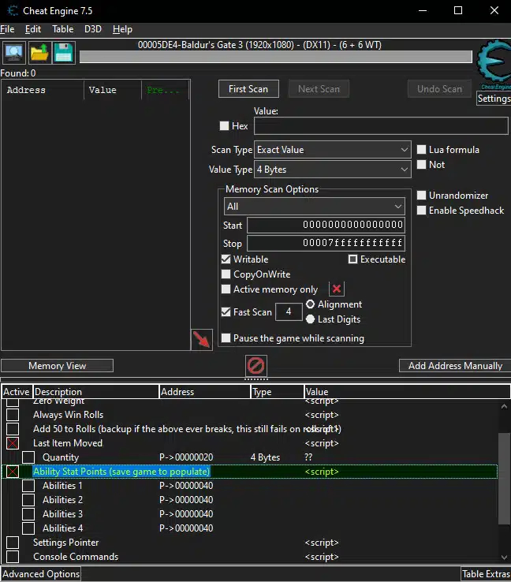This screenshot has width=511, height=582.
Task: Click the Cheat Engine logo settings icon
Action: 493,66
